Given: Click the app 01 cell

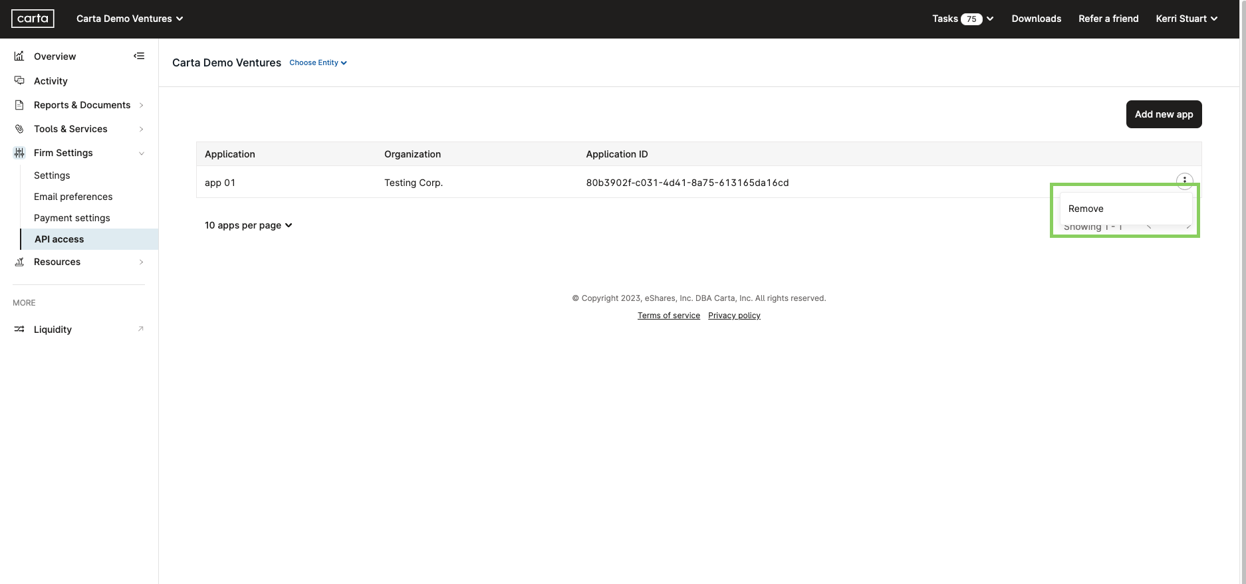Looking at the screenshot, I should [220, 183].
